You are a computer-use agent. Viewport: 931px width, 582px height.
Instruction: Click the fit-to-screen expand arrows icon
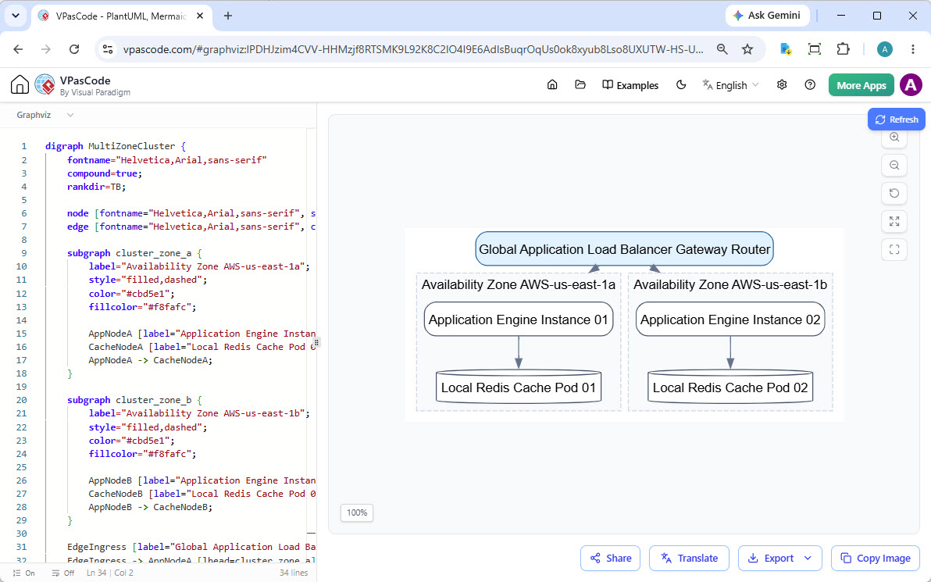(894, 222)
